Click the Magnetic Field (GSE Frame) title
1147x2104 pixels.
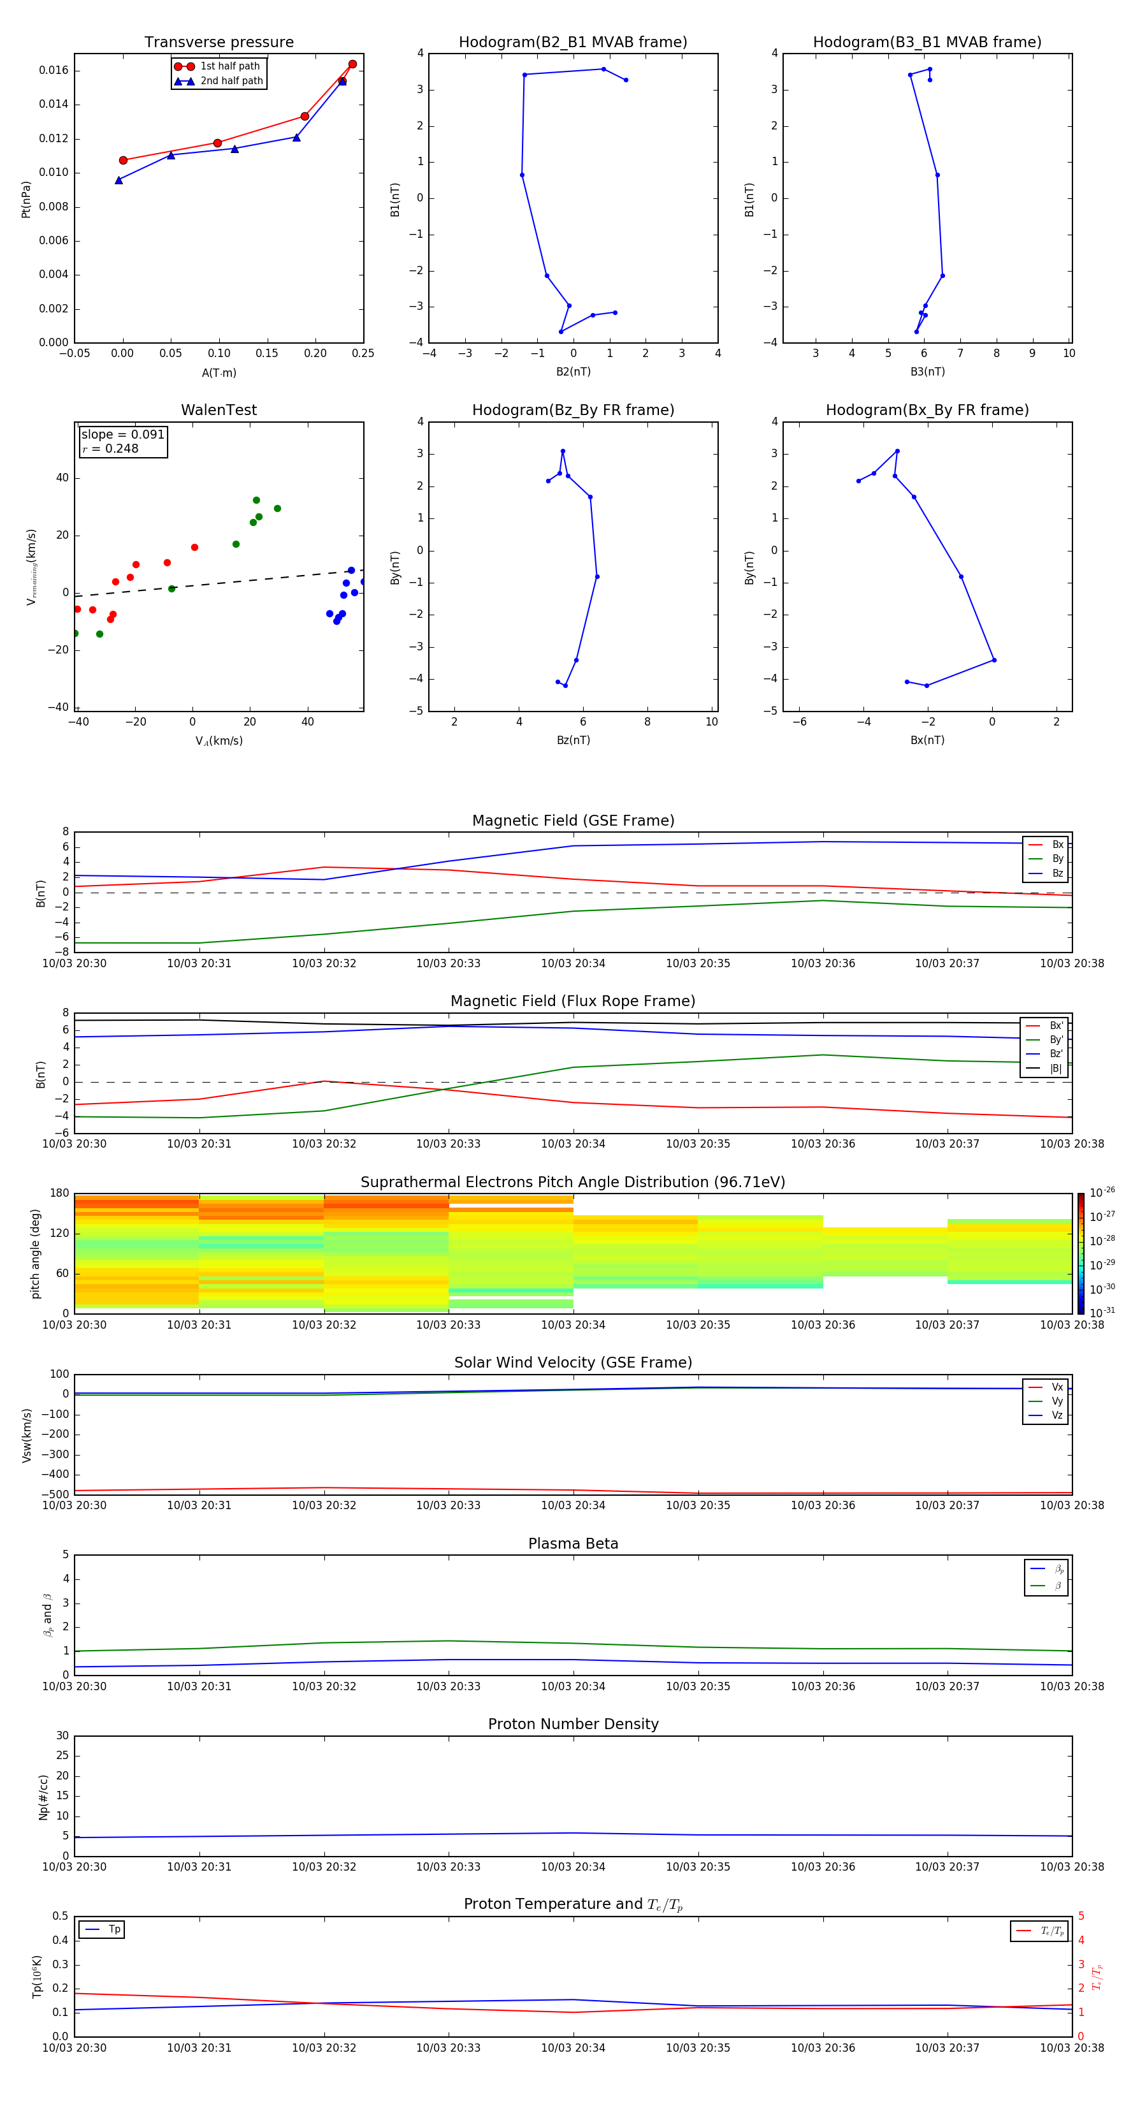click(573, 821)
